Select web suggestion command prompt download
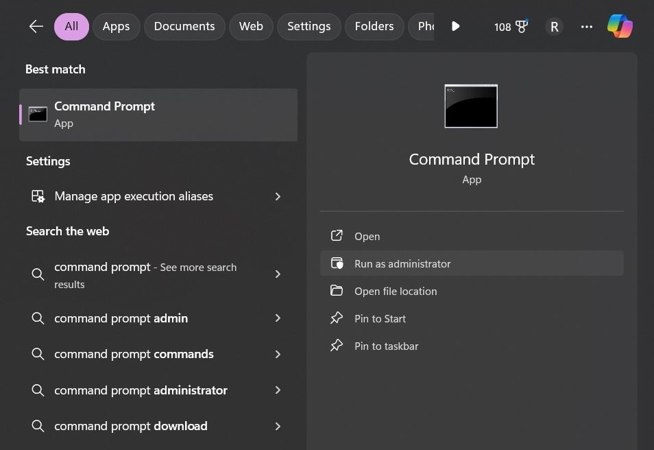Screen dimensions: 654x450 pyautogui.click(x=158, y=426)
